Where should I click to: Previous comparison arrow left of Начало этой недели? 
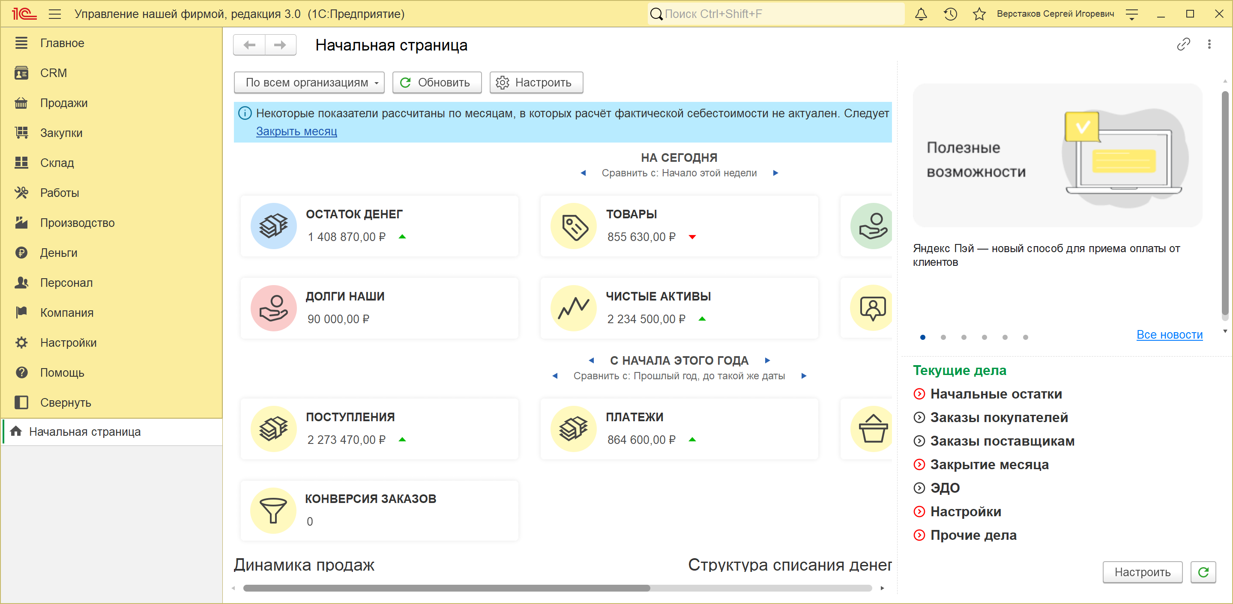[x=583, y=173]
